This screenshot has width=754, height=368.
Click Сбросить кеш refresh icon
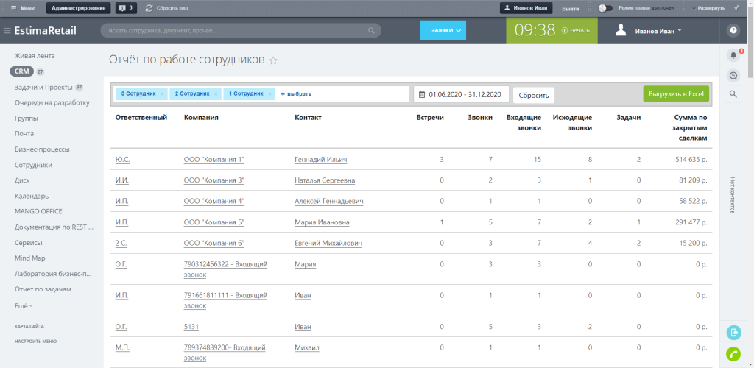point(149,8)
